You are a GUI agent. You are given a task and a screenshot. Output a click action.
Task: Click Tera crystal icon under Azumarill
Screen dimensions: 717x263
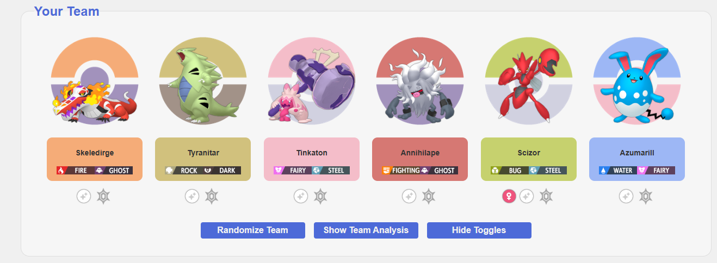[x=645, y=196]
